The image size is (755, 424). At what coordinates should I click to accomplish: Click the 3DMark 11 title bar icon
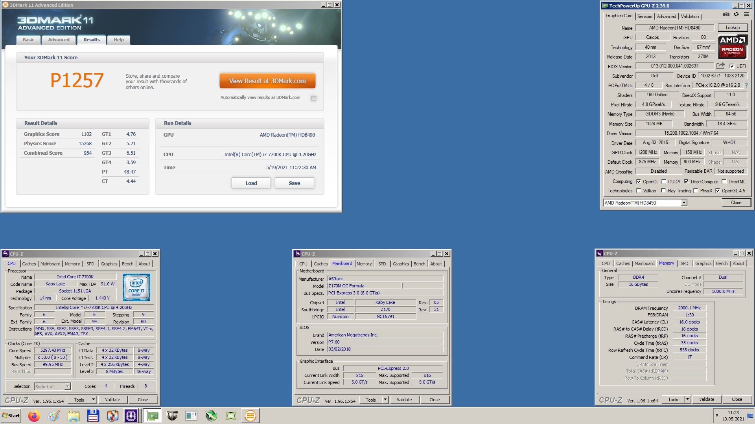coord(6,5)
